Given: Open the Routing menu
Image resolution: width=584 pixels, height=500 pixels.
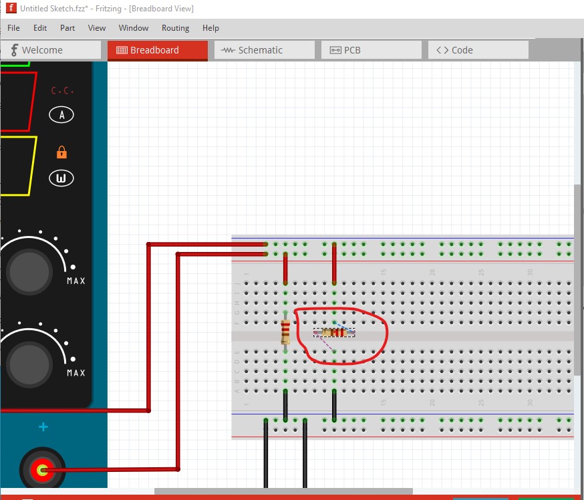Looking at the screenshot, I should click(175, 28).
